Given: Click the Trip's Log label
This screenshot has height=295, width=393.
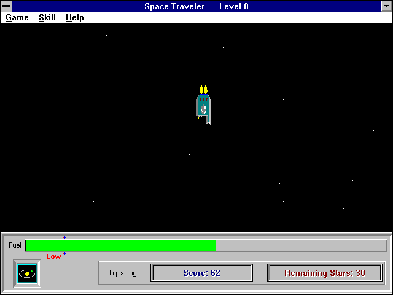Looking at the screenshot, I should click(x=123, y=273).
